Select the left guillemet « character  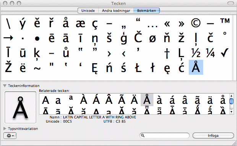[167, 24]
